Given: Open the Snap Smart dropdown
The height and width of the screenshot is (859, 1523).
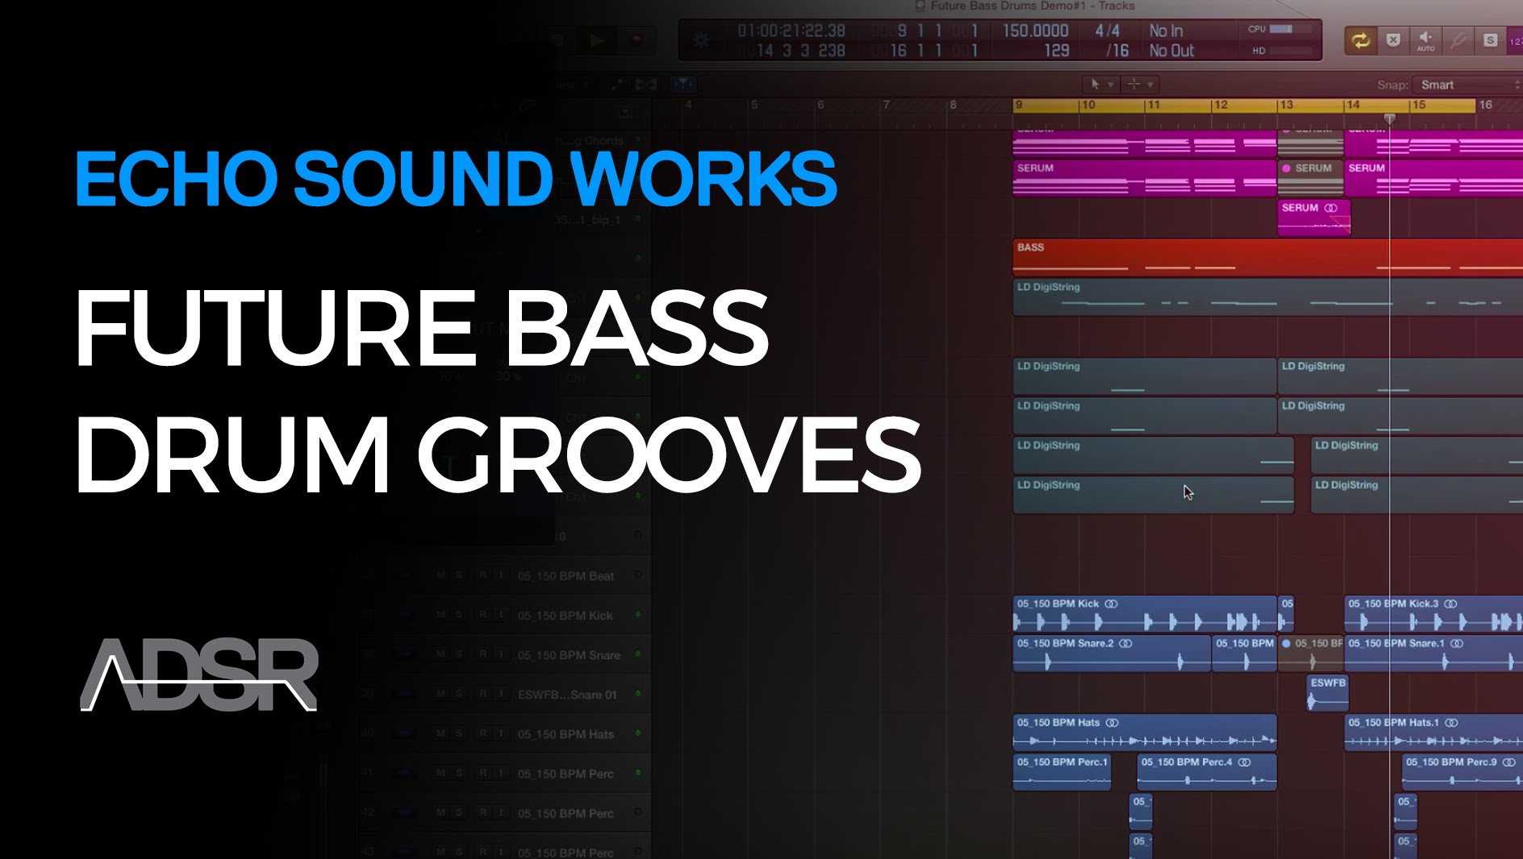Looking at the screenshot, I should click(x=1468, y=85).
